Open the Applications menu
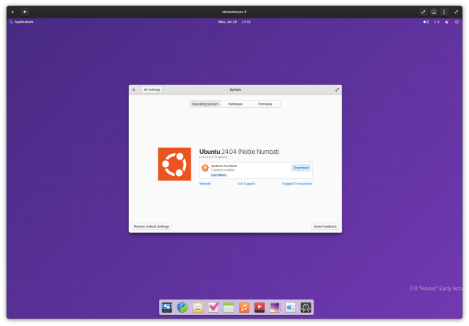469x326 pixels. click(24, 22)
